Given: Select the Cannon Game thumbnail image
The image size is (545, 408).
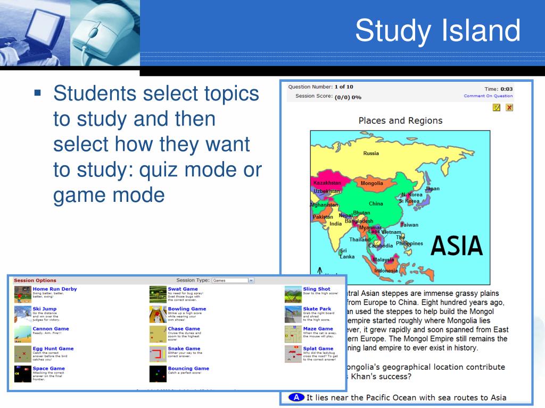Looking at the screenshot, I should [22, 334].
